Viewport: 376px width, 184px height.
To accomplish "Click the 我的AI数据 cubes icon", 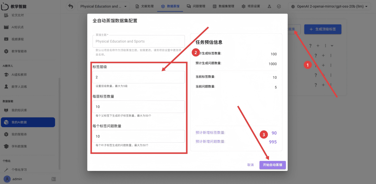I will pyautogui.click(x=6, y=122).
